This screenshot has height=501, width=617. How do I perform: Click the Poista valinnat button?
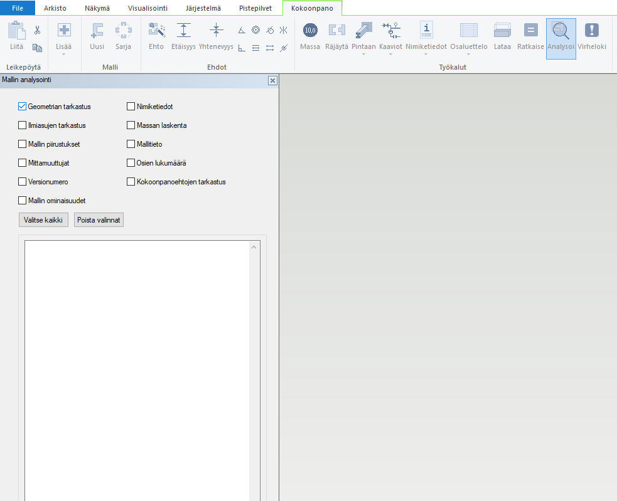[x=99, y=220]
